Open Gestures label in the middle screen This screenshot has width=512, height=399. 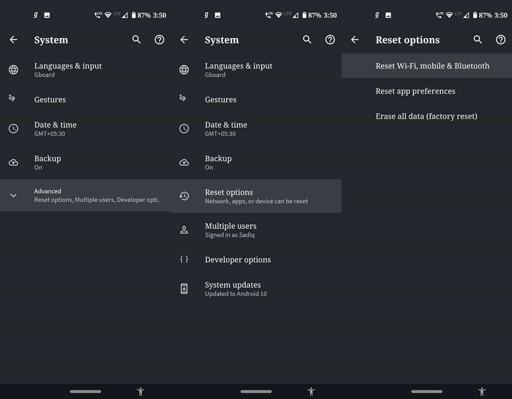pyautogui.click(x=221, y=99)
